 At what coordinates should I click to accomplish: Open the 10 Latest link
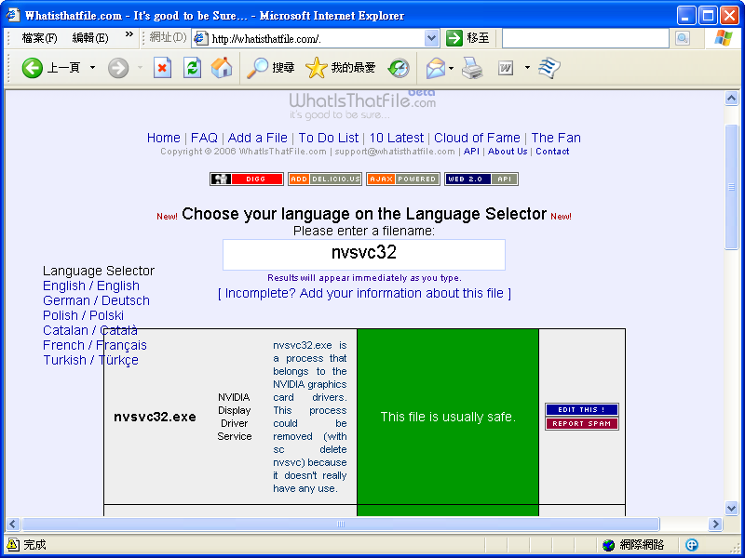[x=397, y=138]
